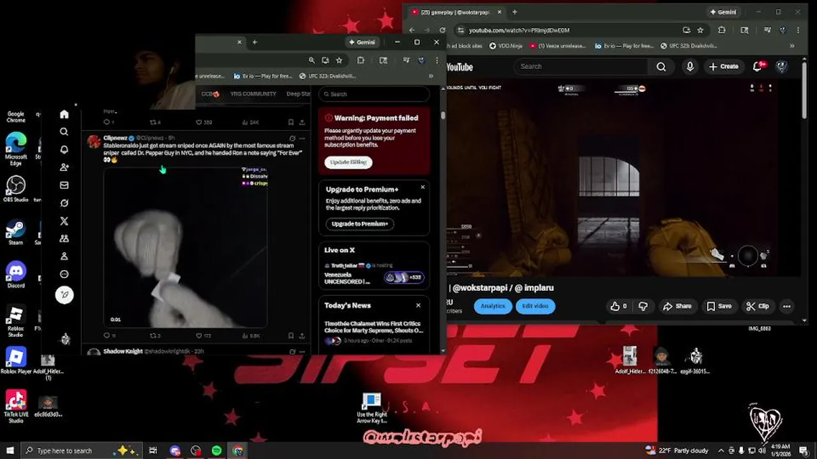Screen dimensions: 817x459
Task: Dismiss the Upgrade to Premium+ card
Action: pos(423,187)
